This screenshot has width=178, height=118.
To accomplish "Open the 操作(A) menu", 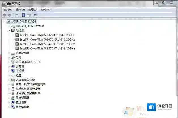I will [x=20, y=10].
